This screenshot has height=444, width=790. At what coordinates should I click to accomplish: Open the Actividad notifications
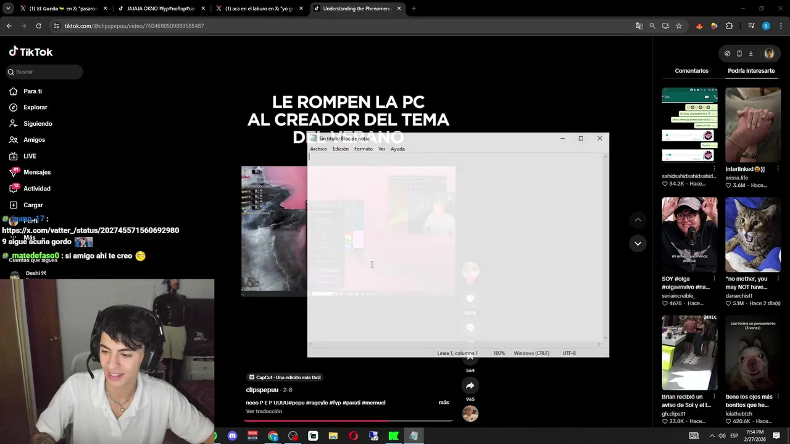[x=30, y=189]
